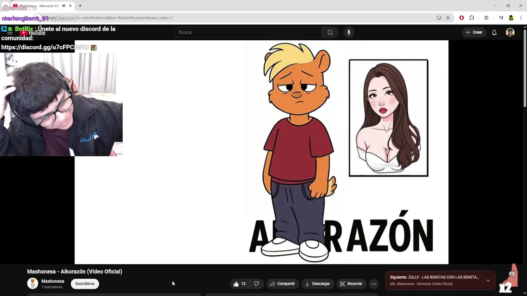Open a new browser tab
Image resolution: width=527 pixels, height=296 pixels.
click(80, 6)
